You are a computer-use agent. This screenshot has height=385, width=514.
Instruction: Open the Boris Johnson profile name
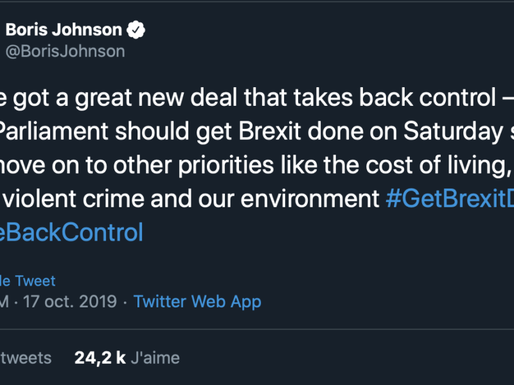click(64, 30)
